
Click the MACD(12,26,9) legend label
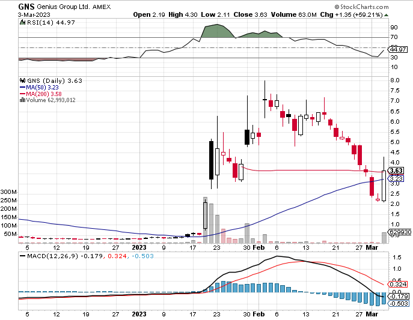(x=53, y=256)
